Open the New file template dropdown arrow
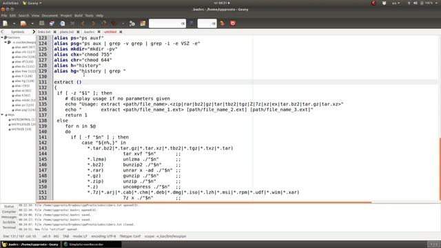This screenshot has width=441, height=248. coord(14,23)
